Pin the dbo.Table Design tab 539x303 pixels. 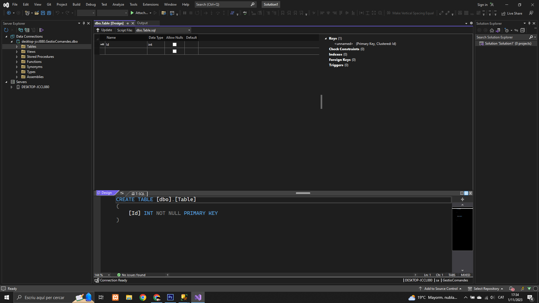pyautogui.click(x=128, y=23)
